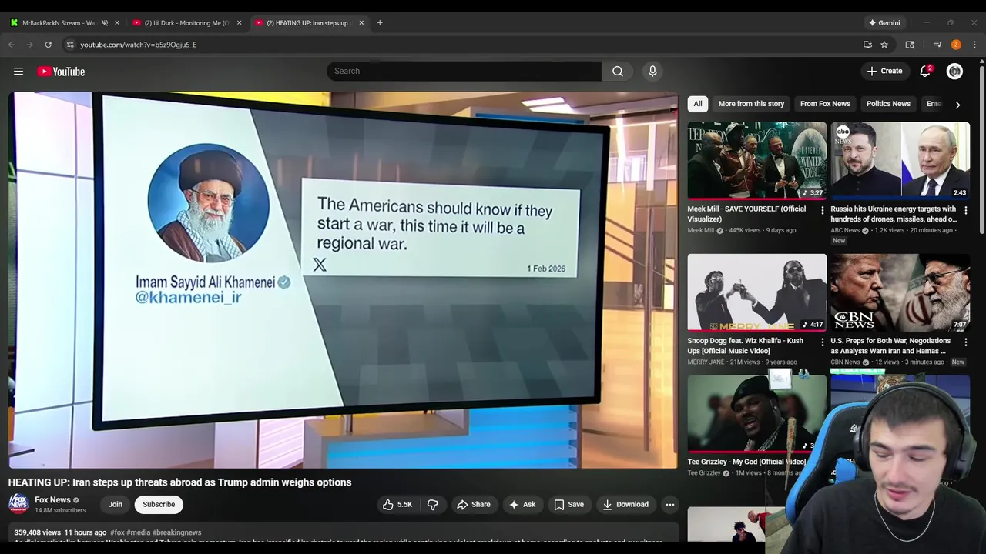The height and width of the screenshot is (554, 986).
Task: Open the Snoop Dogg Kush Ups thumbnail
Action: (757, 292)
